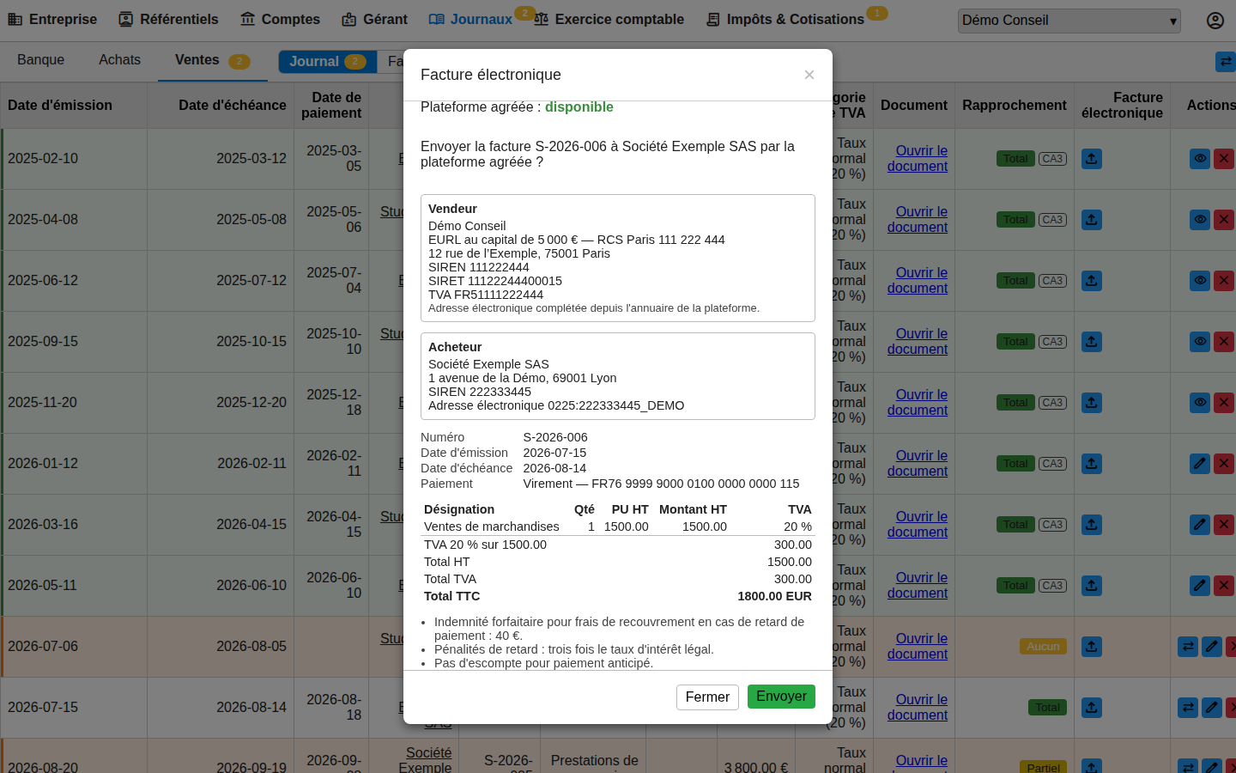Open the Comptes menu
The image size is (1236, 773).
tap(280, 19)
